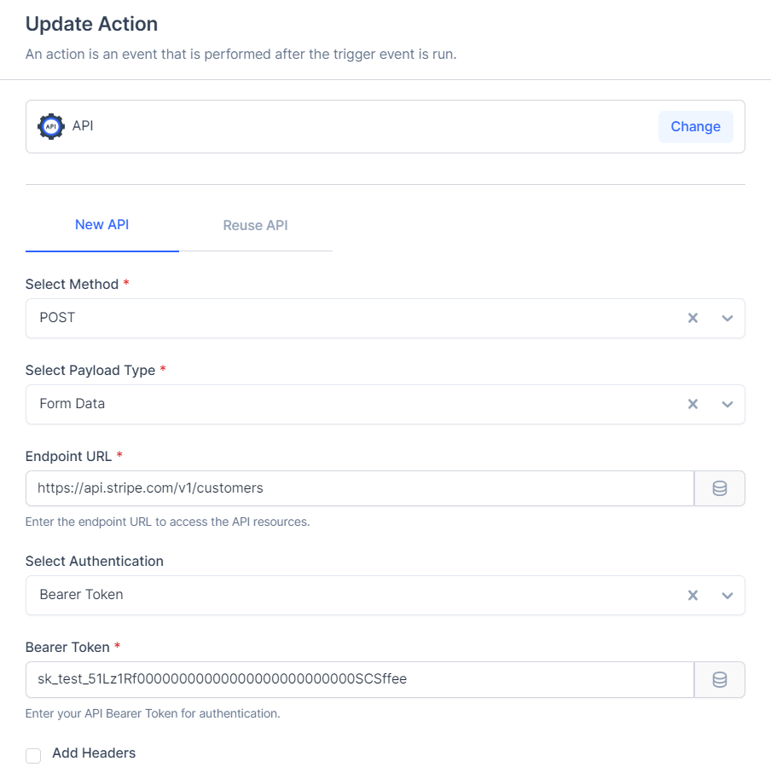Viewport: 771px width, 767px height.
Task: Click the Change button
Action: tap(695, 126)
